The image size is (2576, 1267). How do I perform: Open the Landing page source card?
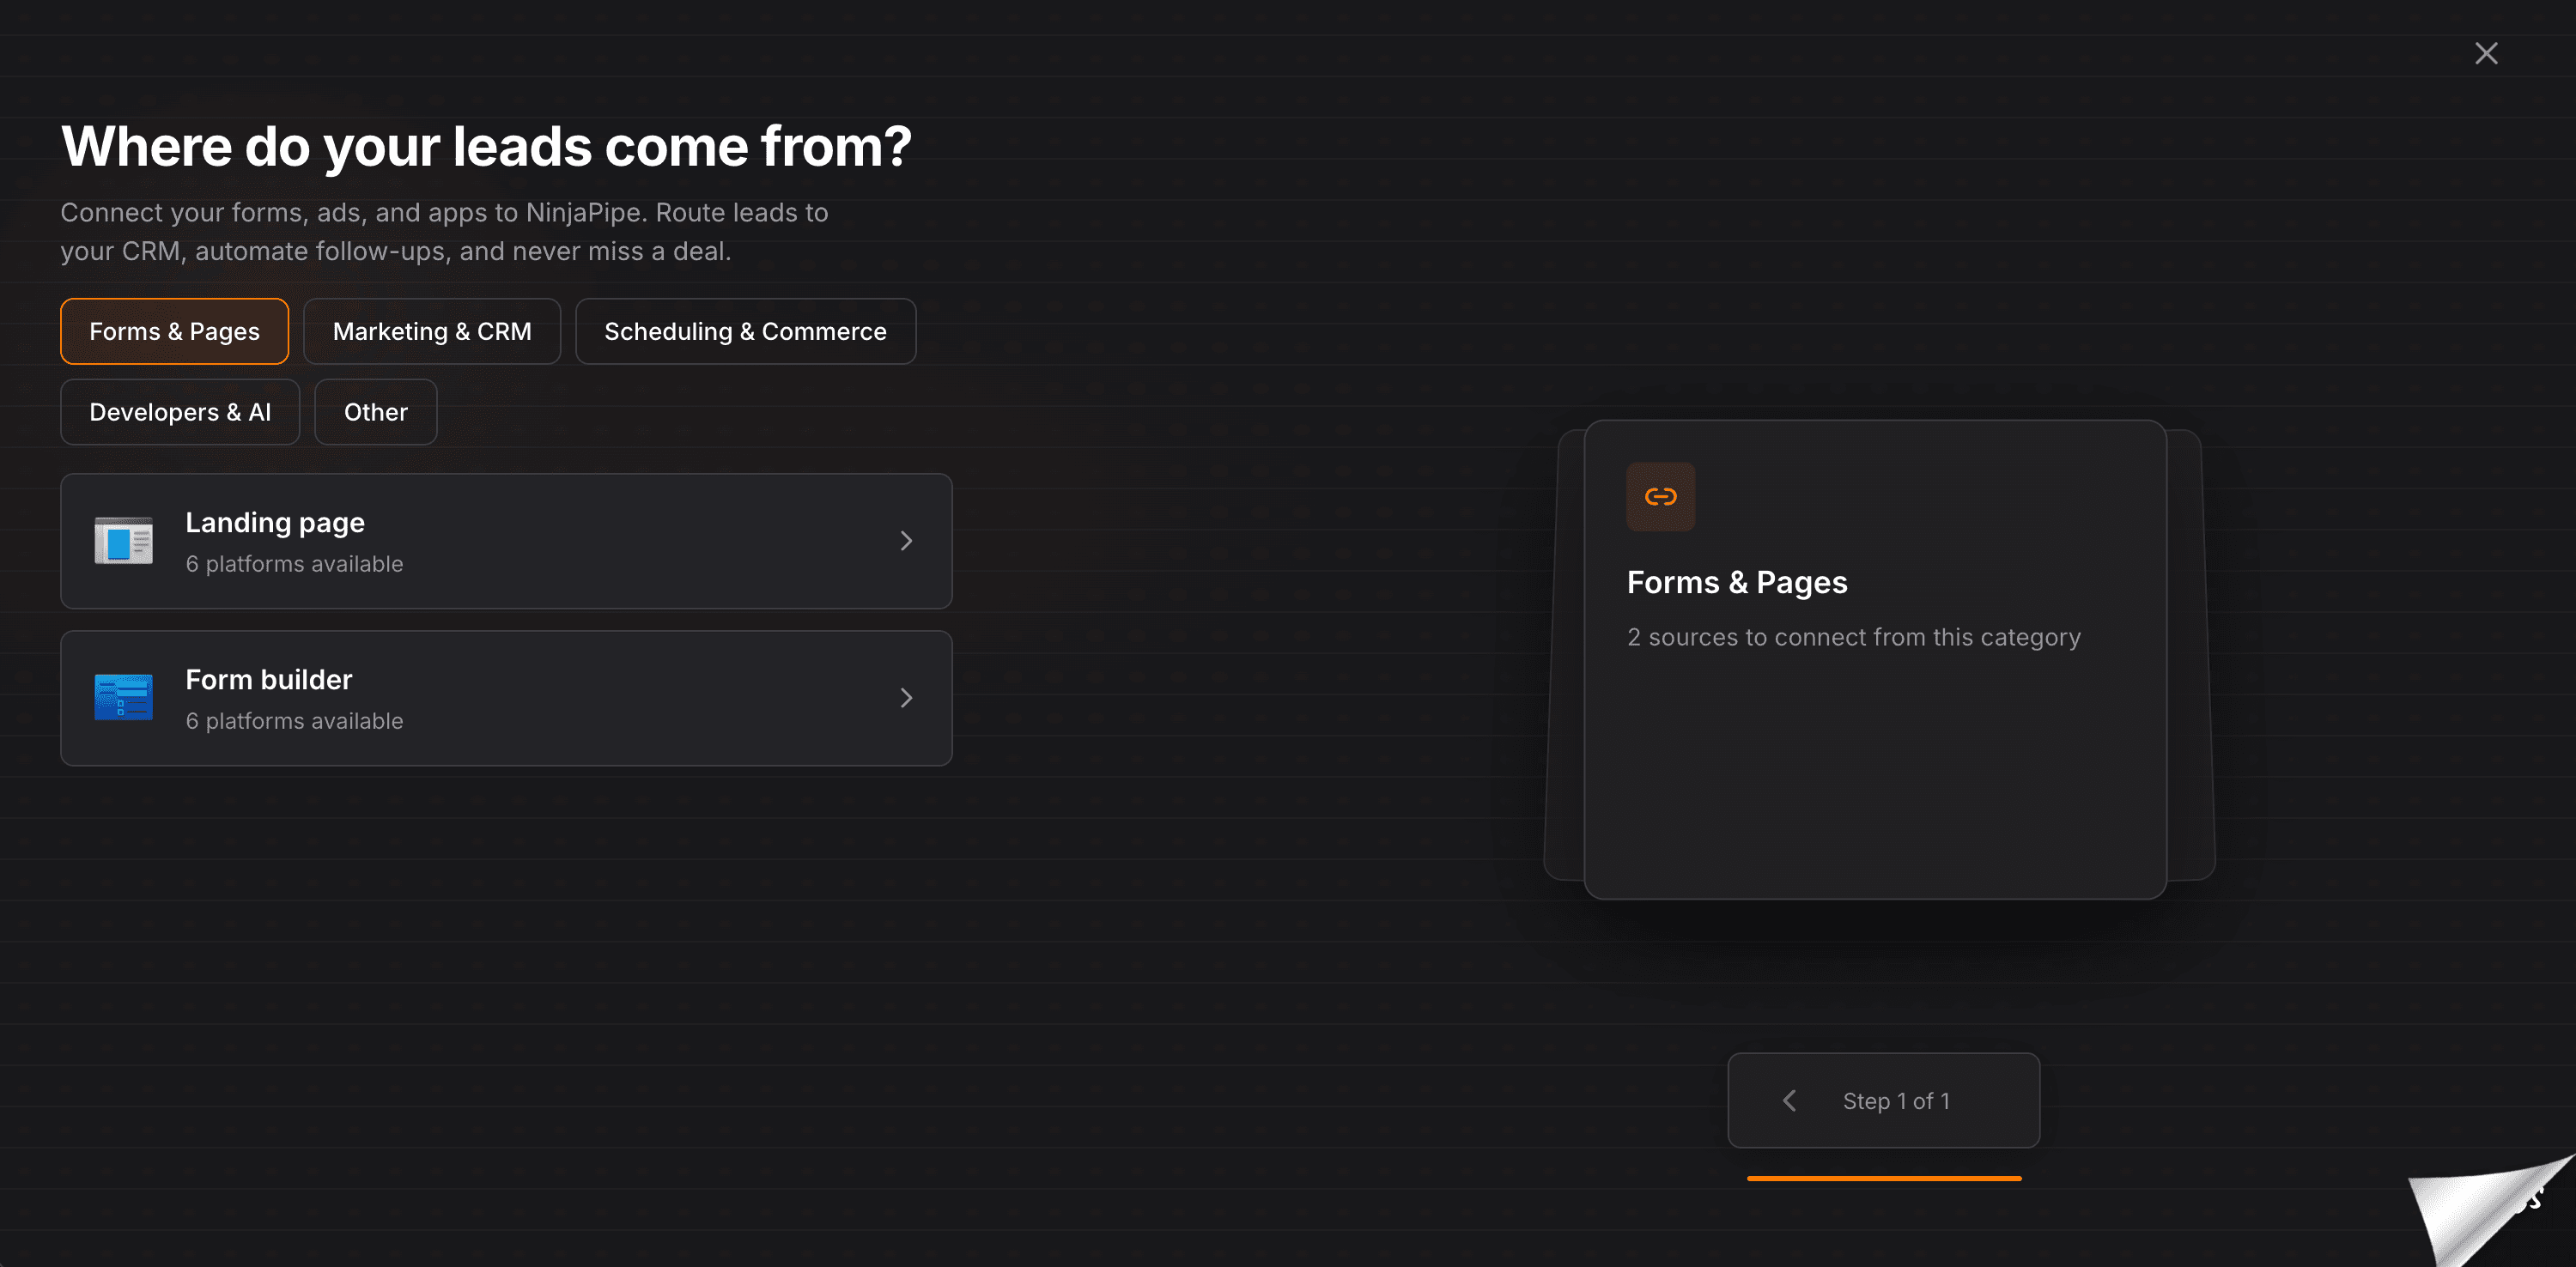tap(506, 540)
